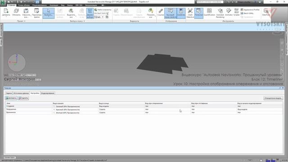Click the Вид при опережении column header
Viewport: 288px width, 162px height.
click(167, 103)
